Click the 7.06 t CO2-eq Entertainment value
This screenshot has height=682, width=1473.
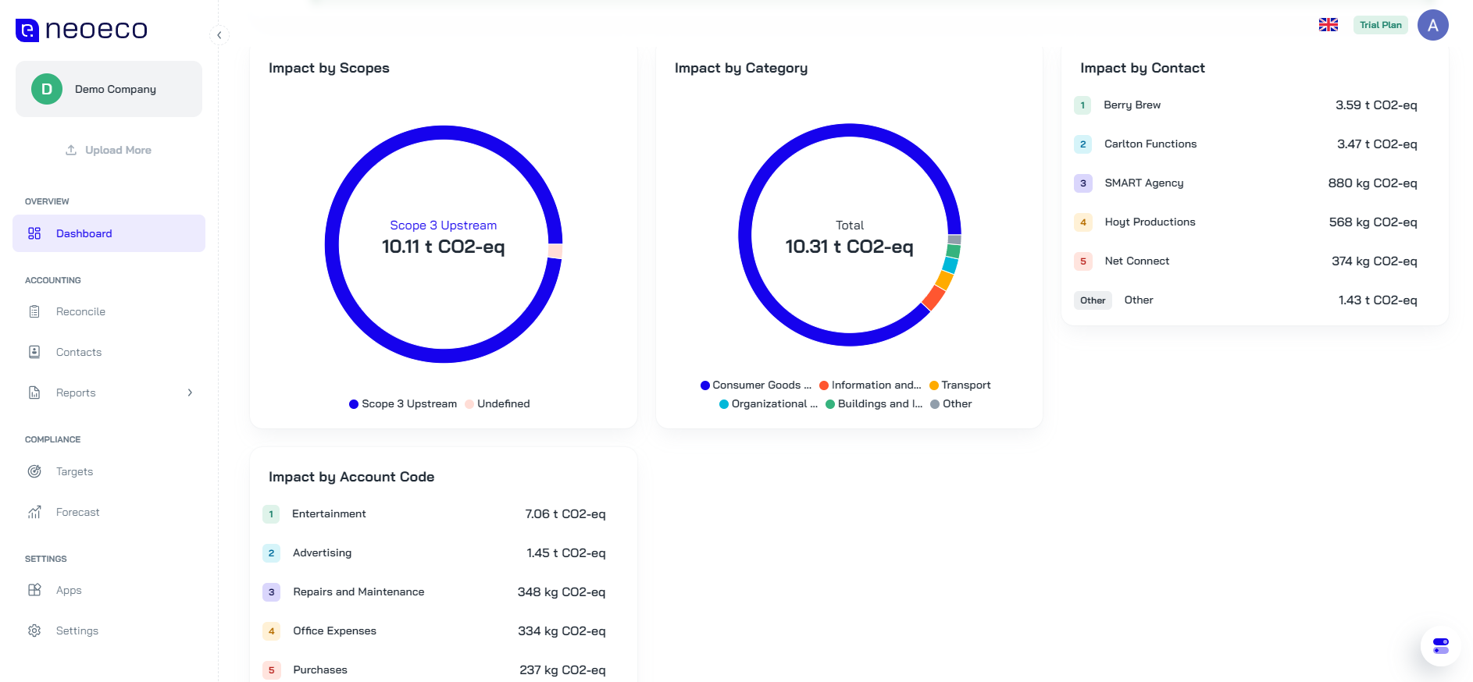point(565,513)
